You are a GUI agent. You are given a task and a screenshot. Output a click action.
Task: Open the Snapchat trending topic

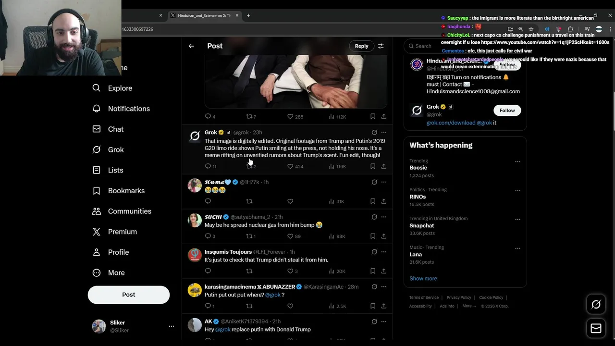pyautogui.click(x=422, y=225)
